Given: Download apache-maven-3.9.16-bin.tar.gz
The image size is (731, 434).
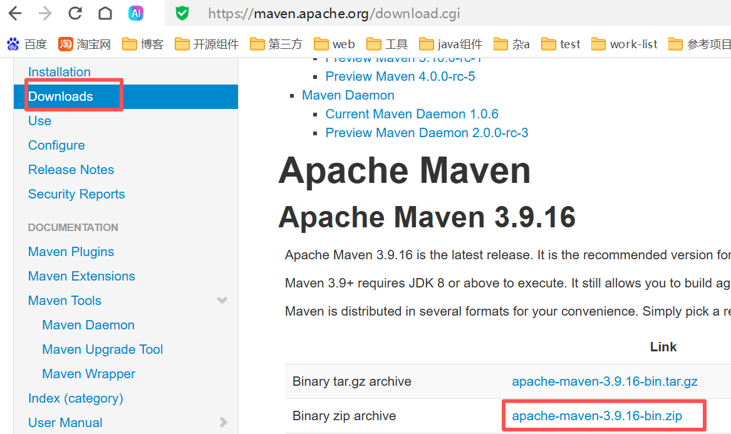Looking at the screenshot, I should point(604,381).
